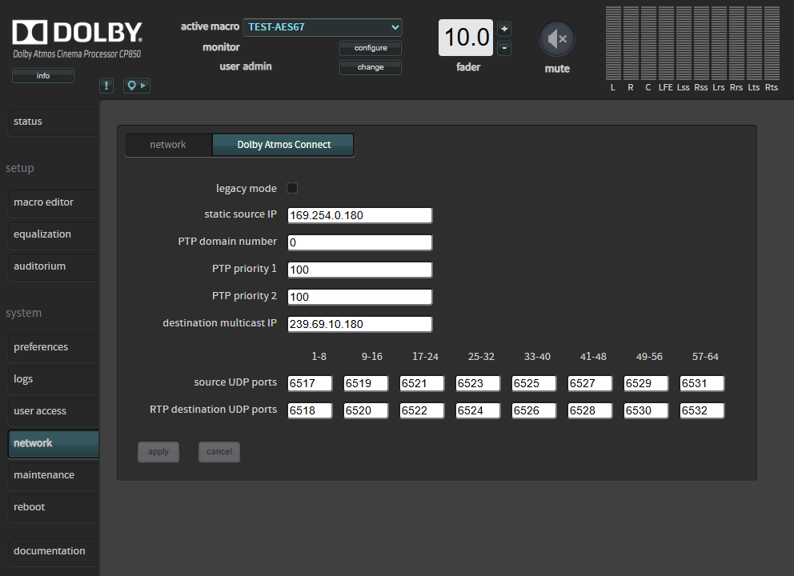Click RTP destination port field 6532
The height and width of the screenshot is (576, 794).
coord(702,410)
